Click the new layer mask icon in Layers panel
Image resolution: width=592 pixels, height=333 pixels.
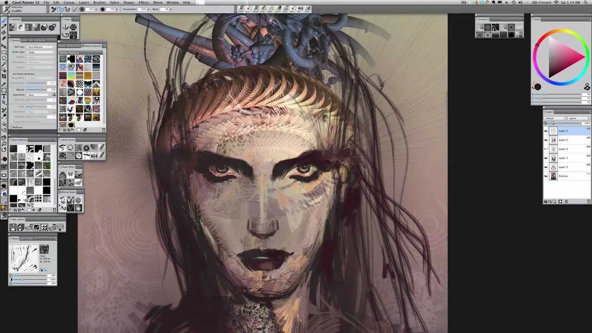pyautogui.click(x=560, y=202)
